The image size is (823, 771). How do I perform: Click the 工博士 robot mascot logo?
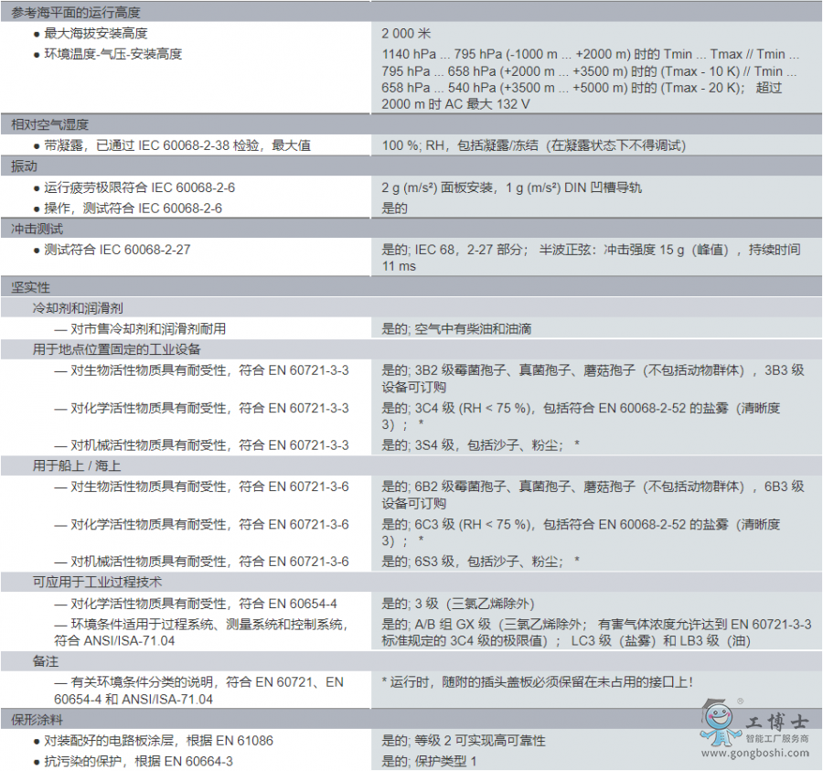coord(721,721)
